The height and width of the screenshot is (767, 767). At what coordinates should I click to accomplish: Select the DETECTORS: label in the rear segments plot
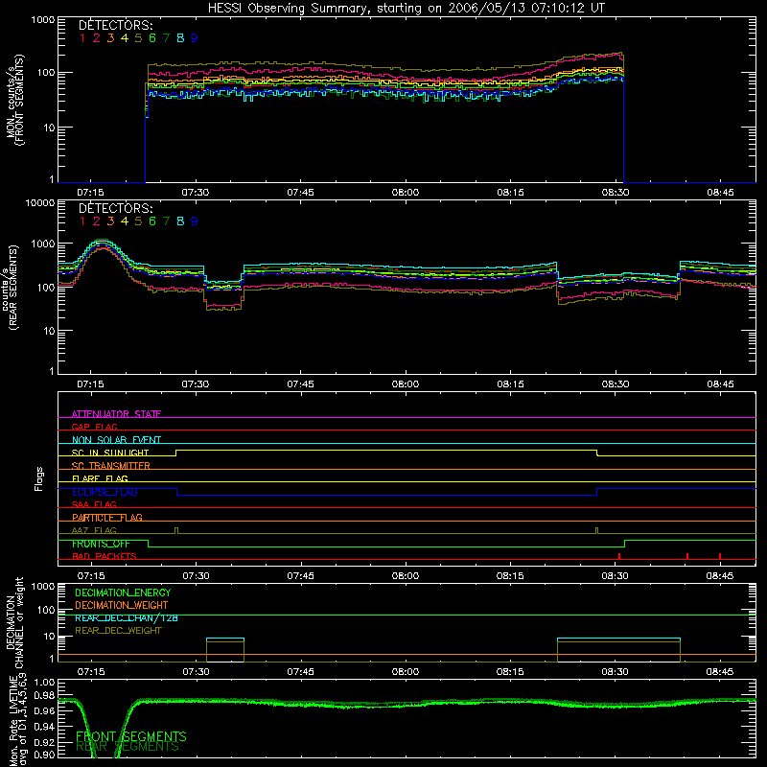click(x=115, y=208)
